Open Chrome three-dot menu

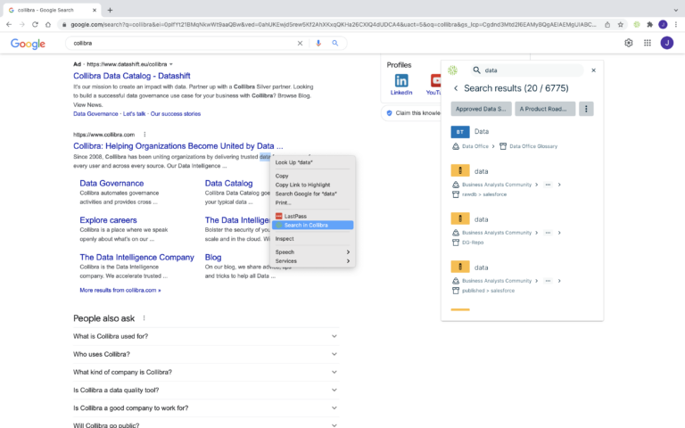click(x=676, y=24)
